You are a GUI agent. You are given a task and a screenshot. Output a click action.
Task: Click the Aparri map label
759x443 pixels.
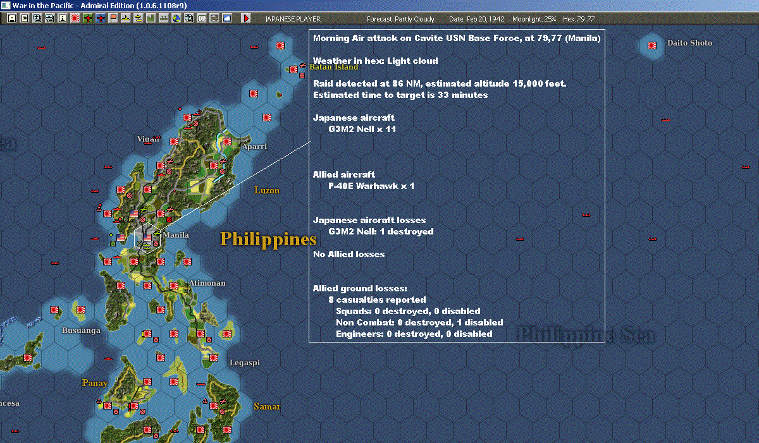254,147
